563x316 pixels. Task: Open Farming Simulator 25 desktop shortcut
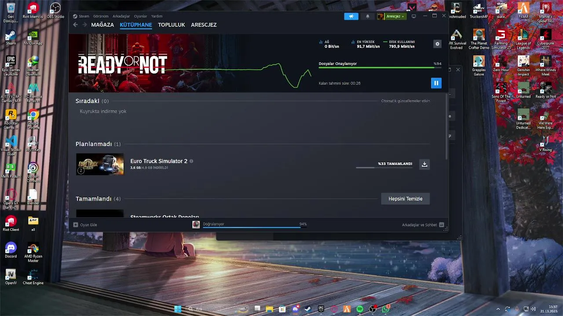click(x=501, y=39)
